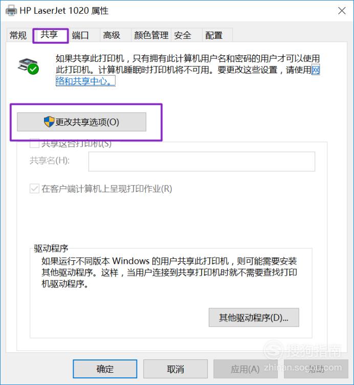Click the UAC shield icon on button
The height and width of the screenshot is (385, 354).
tap(49, 122)
